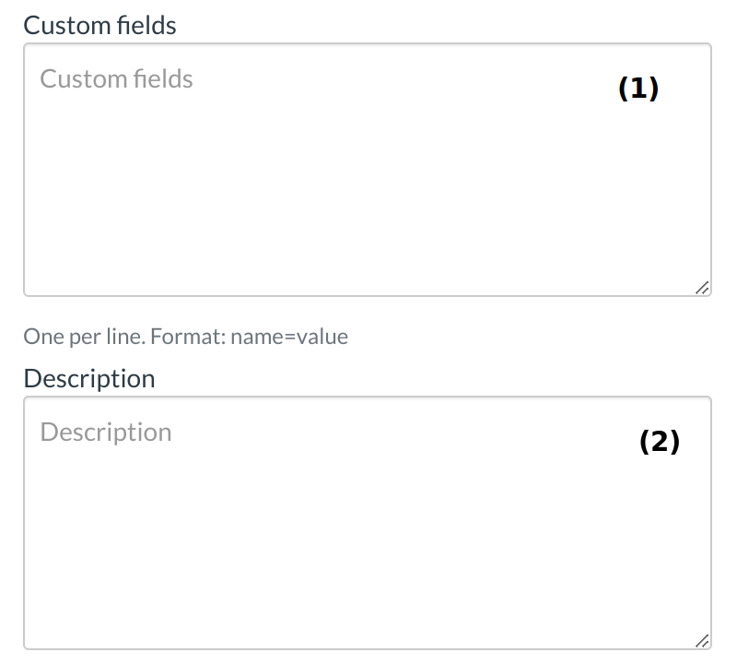The image size is (737, 664).
Task: Click the gray "Custom fields" placeholder text
Action: [116, 79]
